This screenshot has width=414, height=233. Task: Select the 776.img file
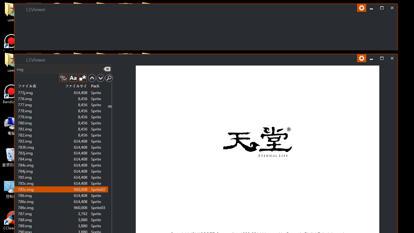[61, 99]
